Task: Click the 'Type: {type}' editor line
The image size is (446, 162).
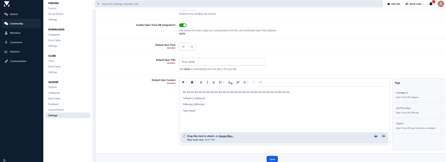Action: (189, 111)
